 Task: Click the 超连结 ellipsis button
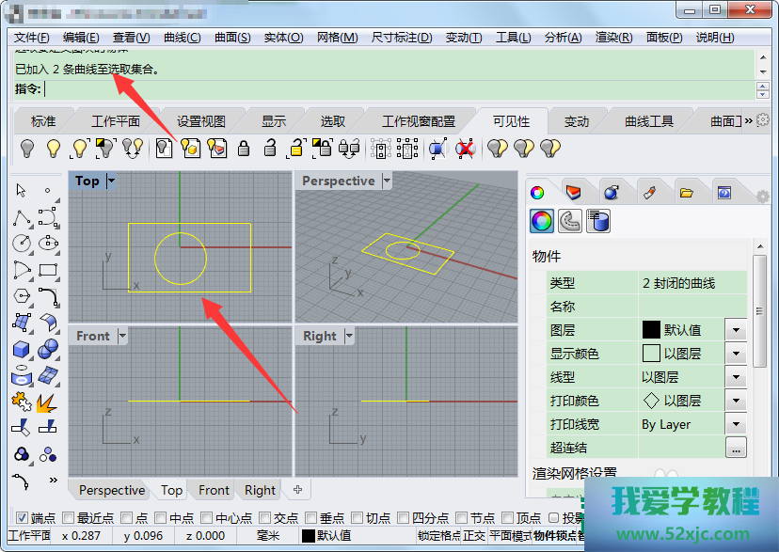pos(736,448)
